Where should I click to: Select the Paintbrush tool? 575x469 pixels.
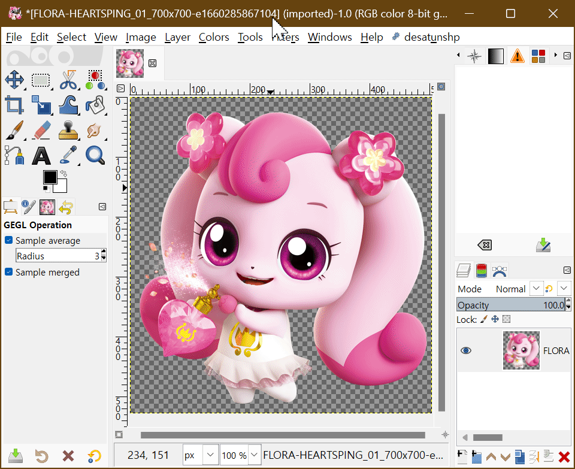[x=14, y=130]
